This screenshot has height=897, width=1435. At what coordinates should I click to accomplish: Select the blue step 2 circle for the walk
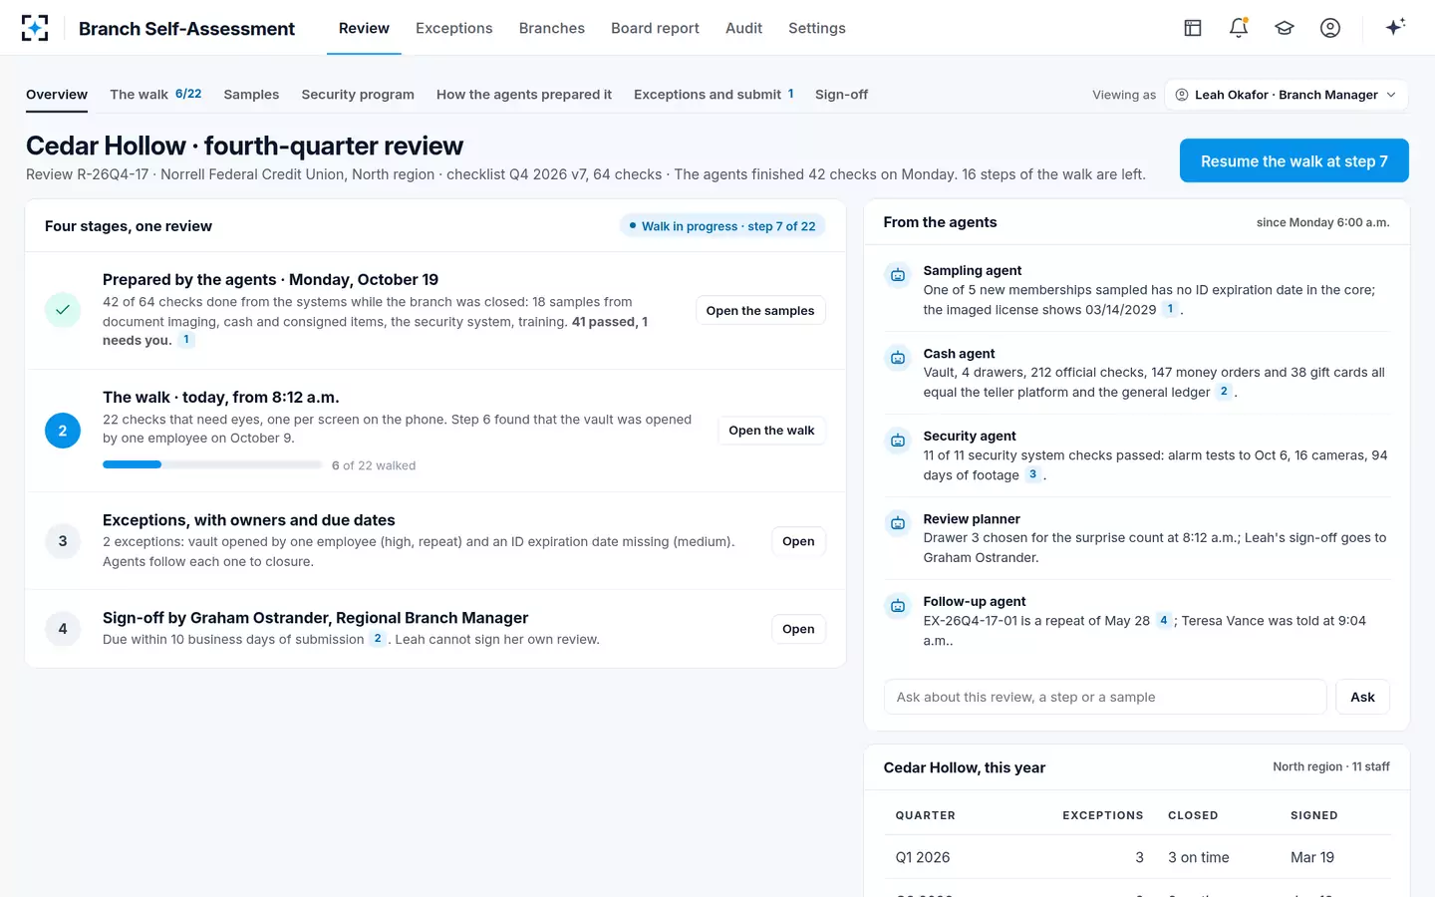(x=63, y=431)
